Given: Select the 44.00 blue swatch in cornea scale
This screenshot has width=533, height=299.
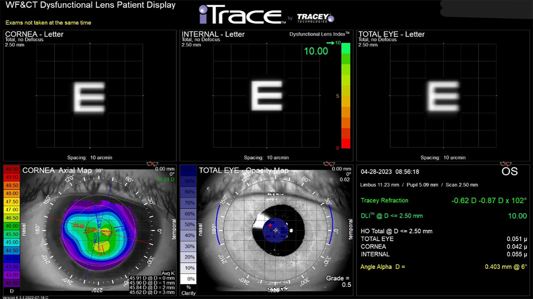Looking at the screenshot, I should [x=12, y=258].
